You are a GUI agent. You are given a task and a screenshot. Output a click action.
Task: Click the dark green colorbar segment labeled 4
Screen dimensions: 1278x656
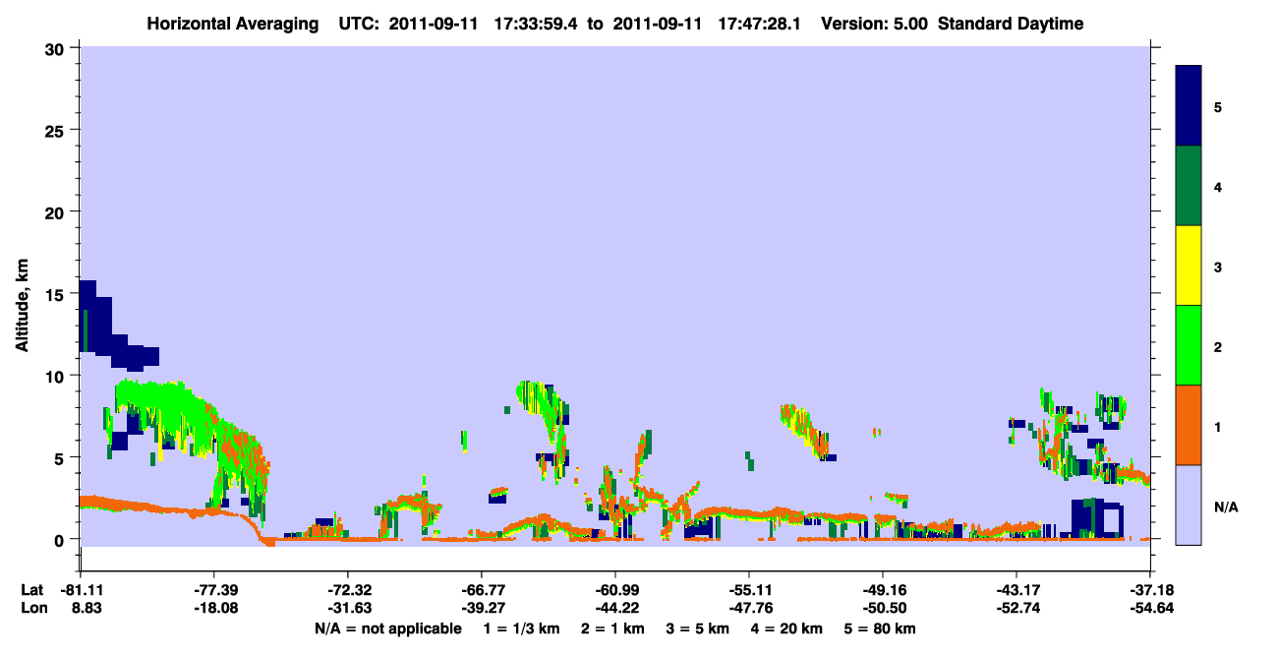pyautogui.click(x=1189, y=186)
